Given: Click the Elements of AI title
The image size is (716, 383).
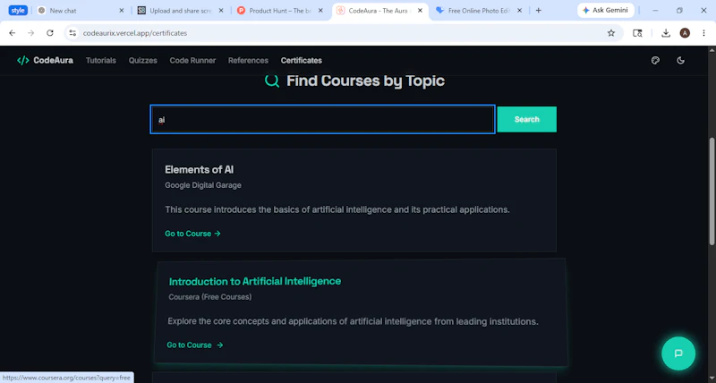Looking at the screenshot, I should [x=199, y=170].
